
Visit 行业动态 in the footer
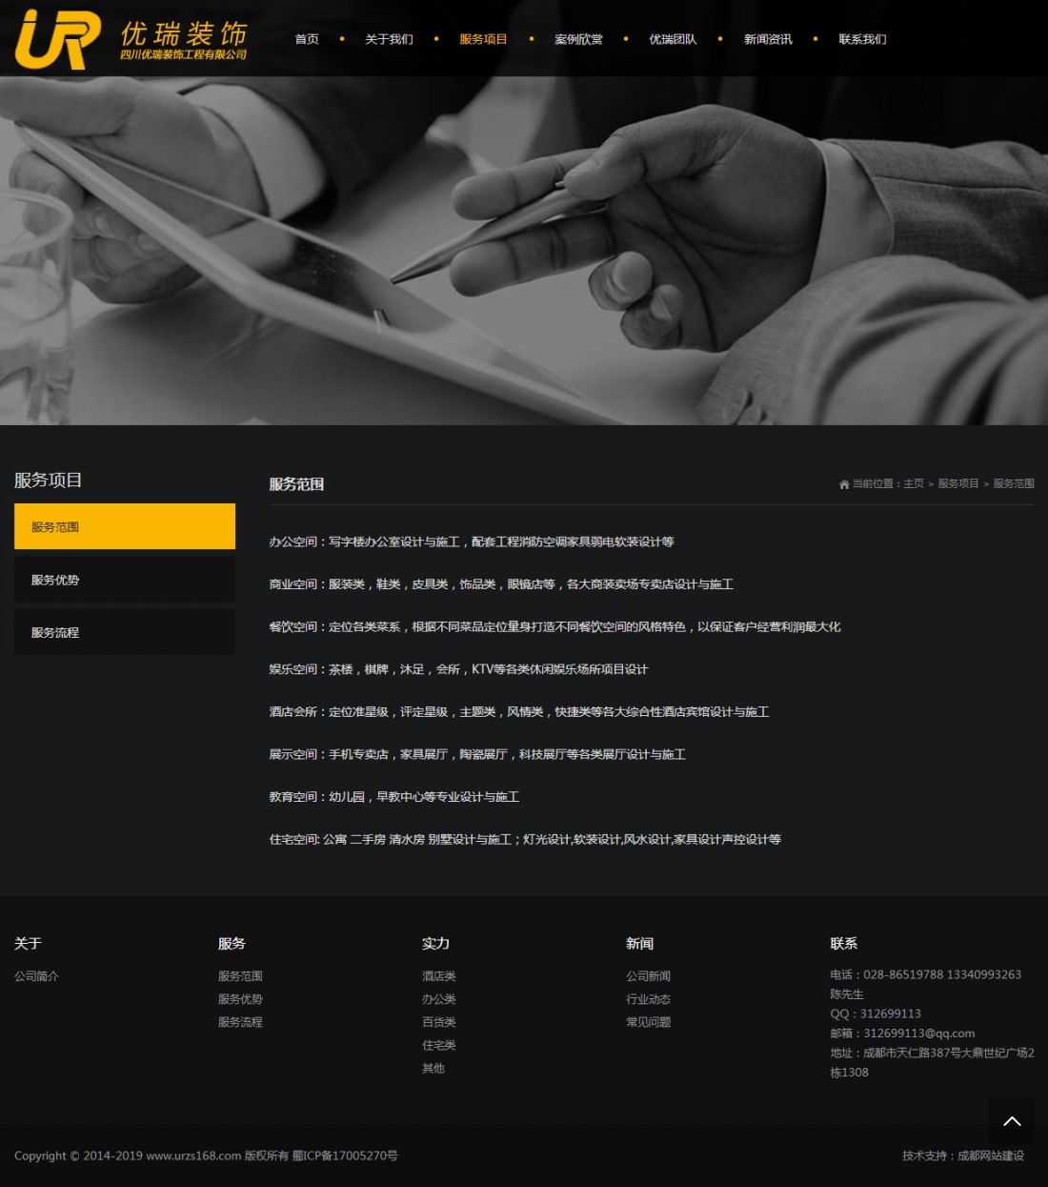(648, 999)
